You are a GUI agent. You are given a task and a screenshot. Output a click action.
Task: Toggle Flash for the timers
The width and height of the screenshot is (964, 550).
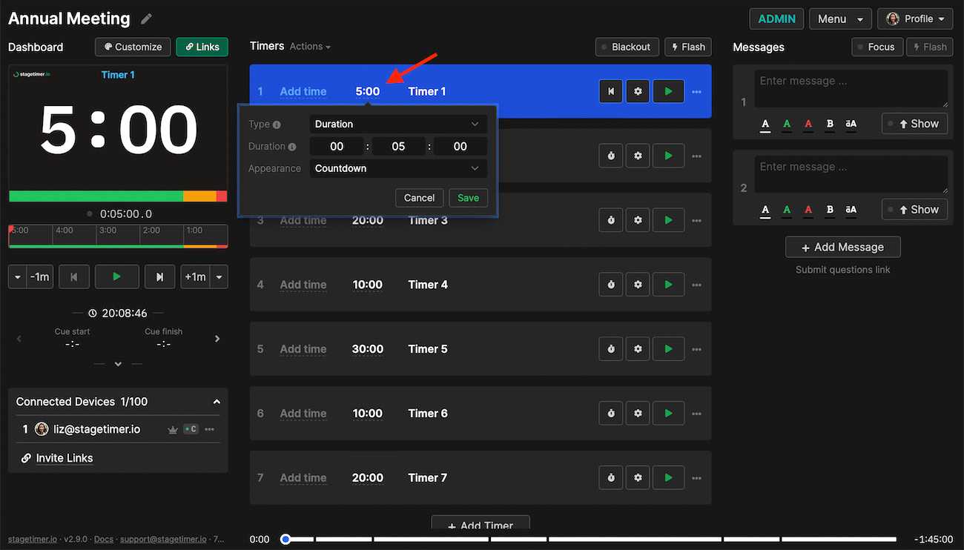pos(687,47)
